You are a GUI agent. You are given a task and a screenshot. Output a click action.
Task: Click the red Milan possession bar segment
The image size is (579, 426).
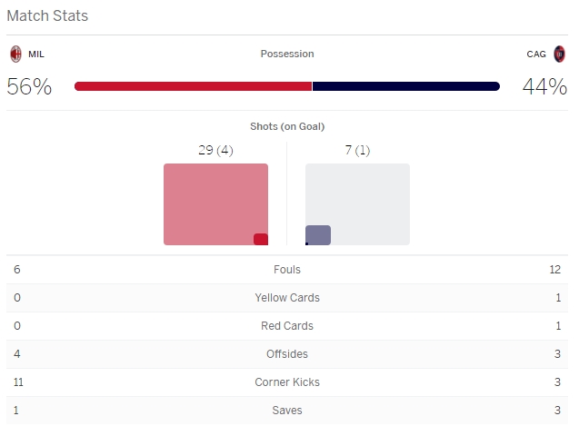coord(193,86)
